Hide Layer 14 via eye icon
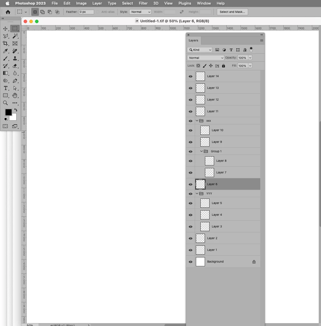This screenshot has height=326, width=321. point(190,76)
